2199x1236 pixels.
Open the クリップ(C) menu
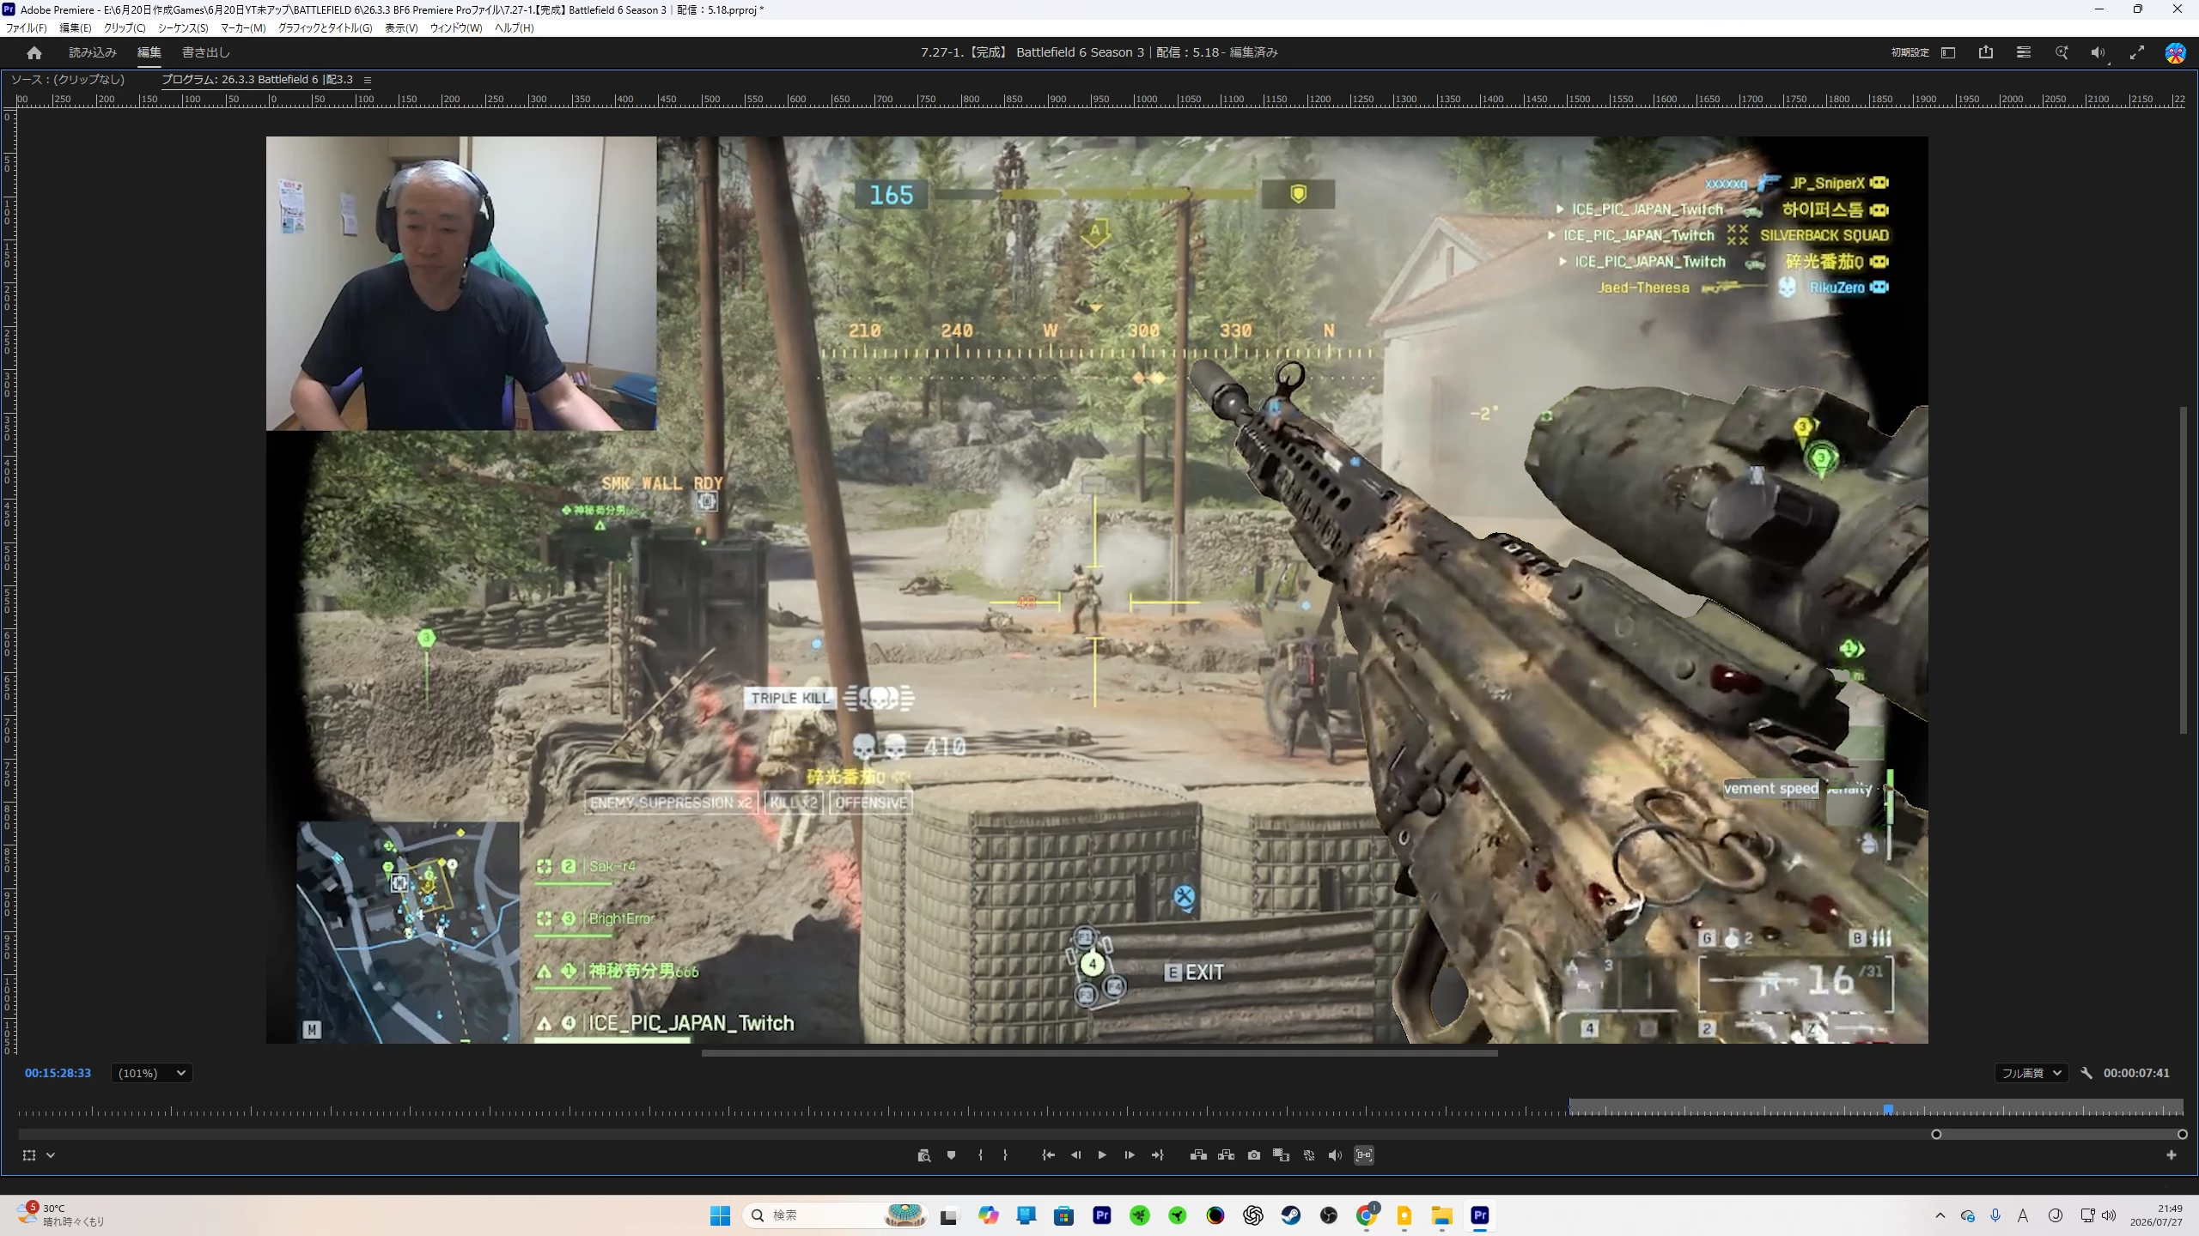coord(125,28)
